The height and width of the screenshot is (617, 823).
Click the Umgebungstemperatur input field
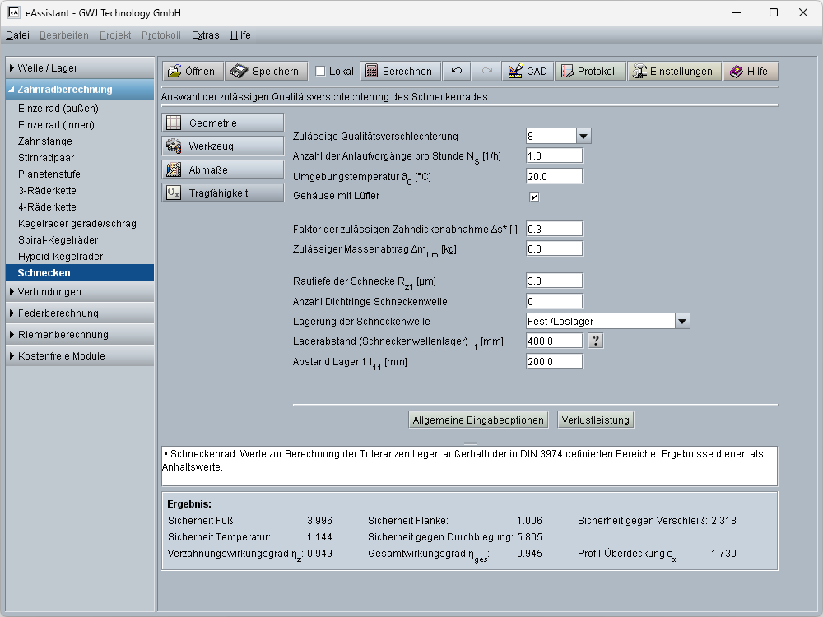[554, 176]
